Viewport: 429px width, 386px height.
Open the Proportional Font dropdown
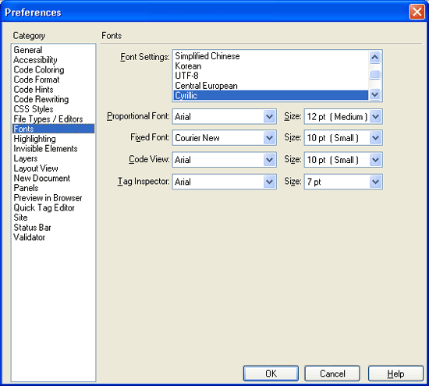(225, 116)
